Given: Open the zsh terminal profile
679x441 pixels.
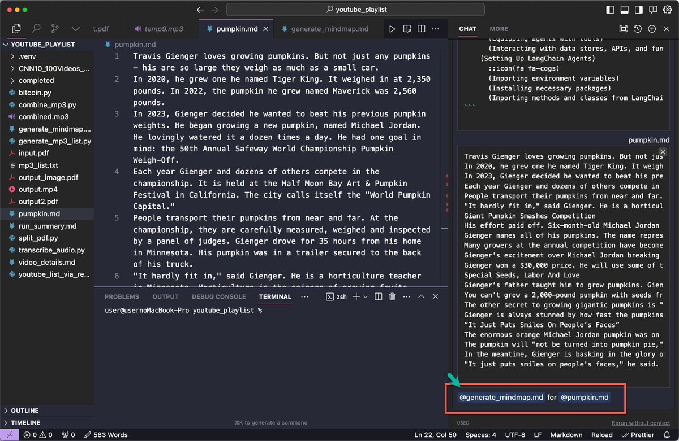Looking at the screenshot, I should point(336,296).
